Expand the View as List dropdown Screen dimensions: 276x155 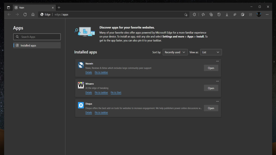(x=211, y=52)
